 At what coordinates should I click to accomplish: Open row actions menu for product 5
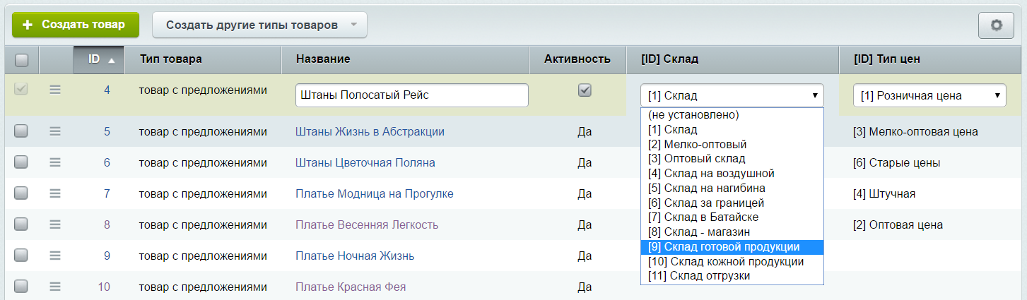[55, 131]
